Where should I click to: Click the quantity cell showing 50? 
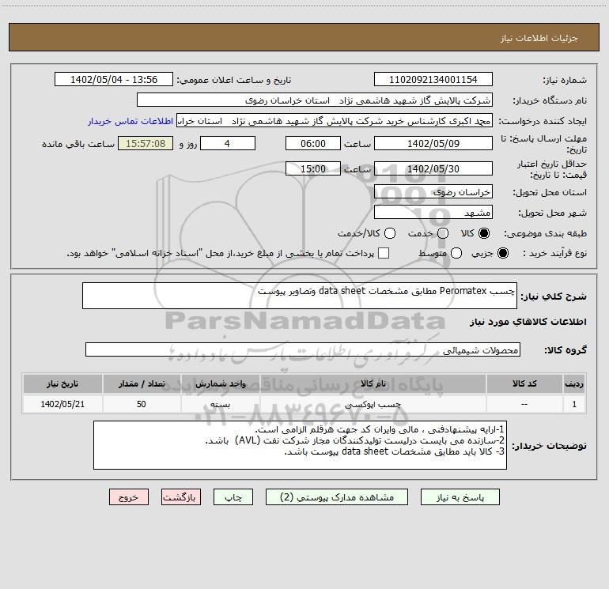click(142, 404)
